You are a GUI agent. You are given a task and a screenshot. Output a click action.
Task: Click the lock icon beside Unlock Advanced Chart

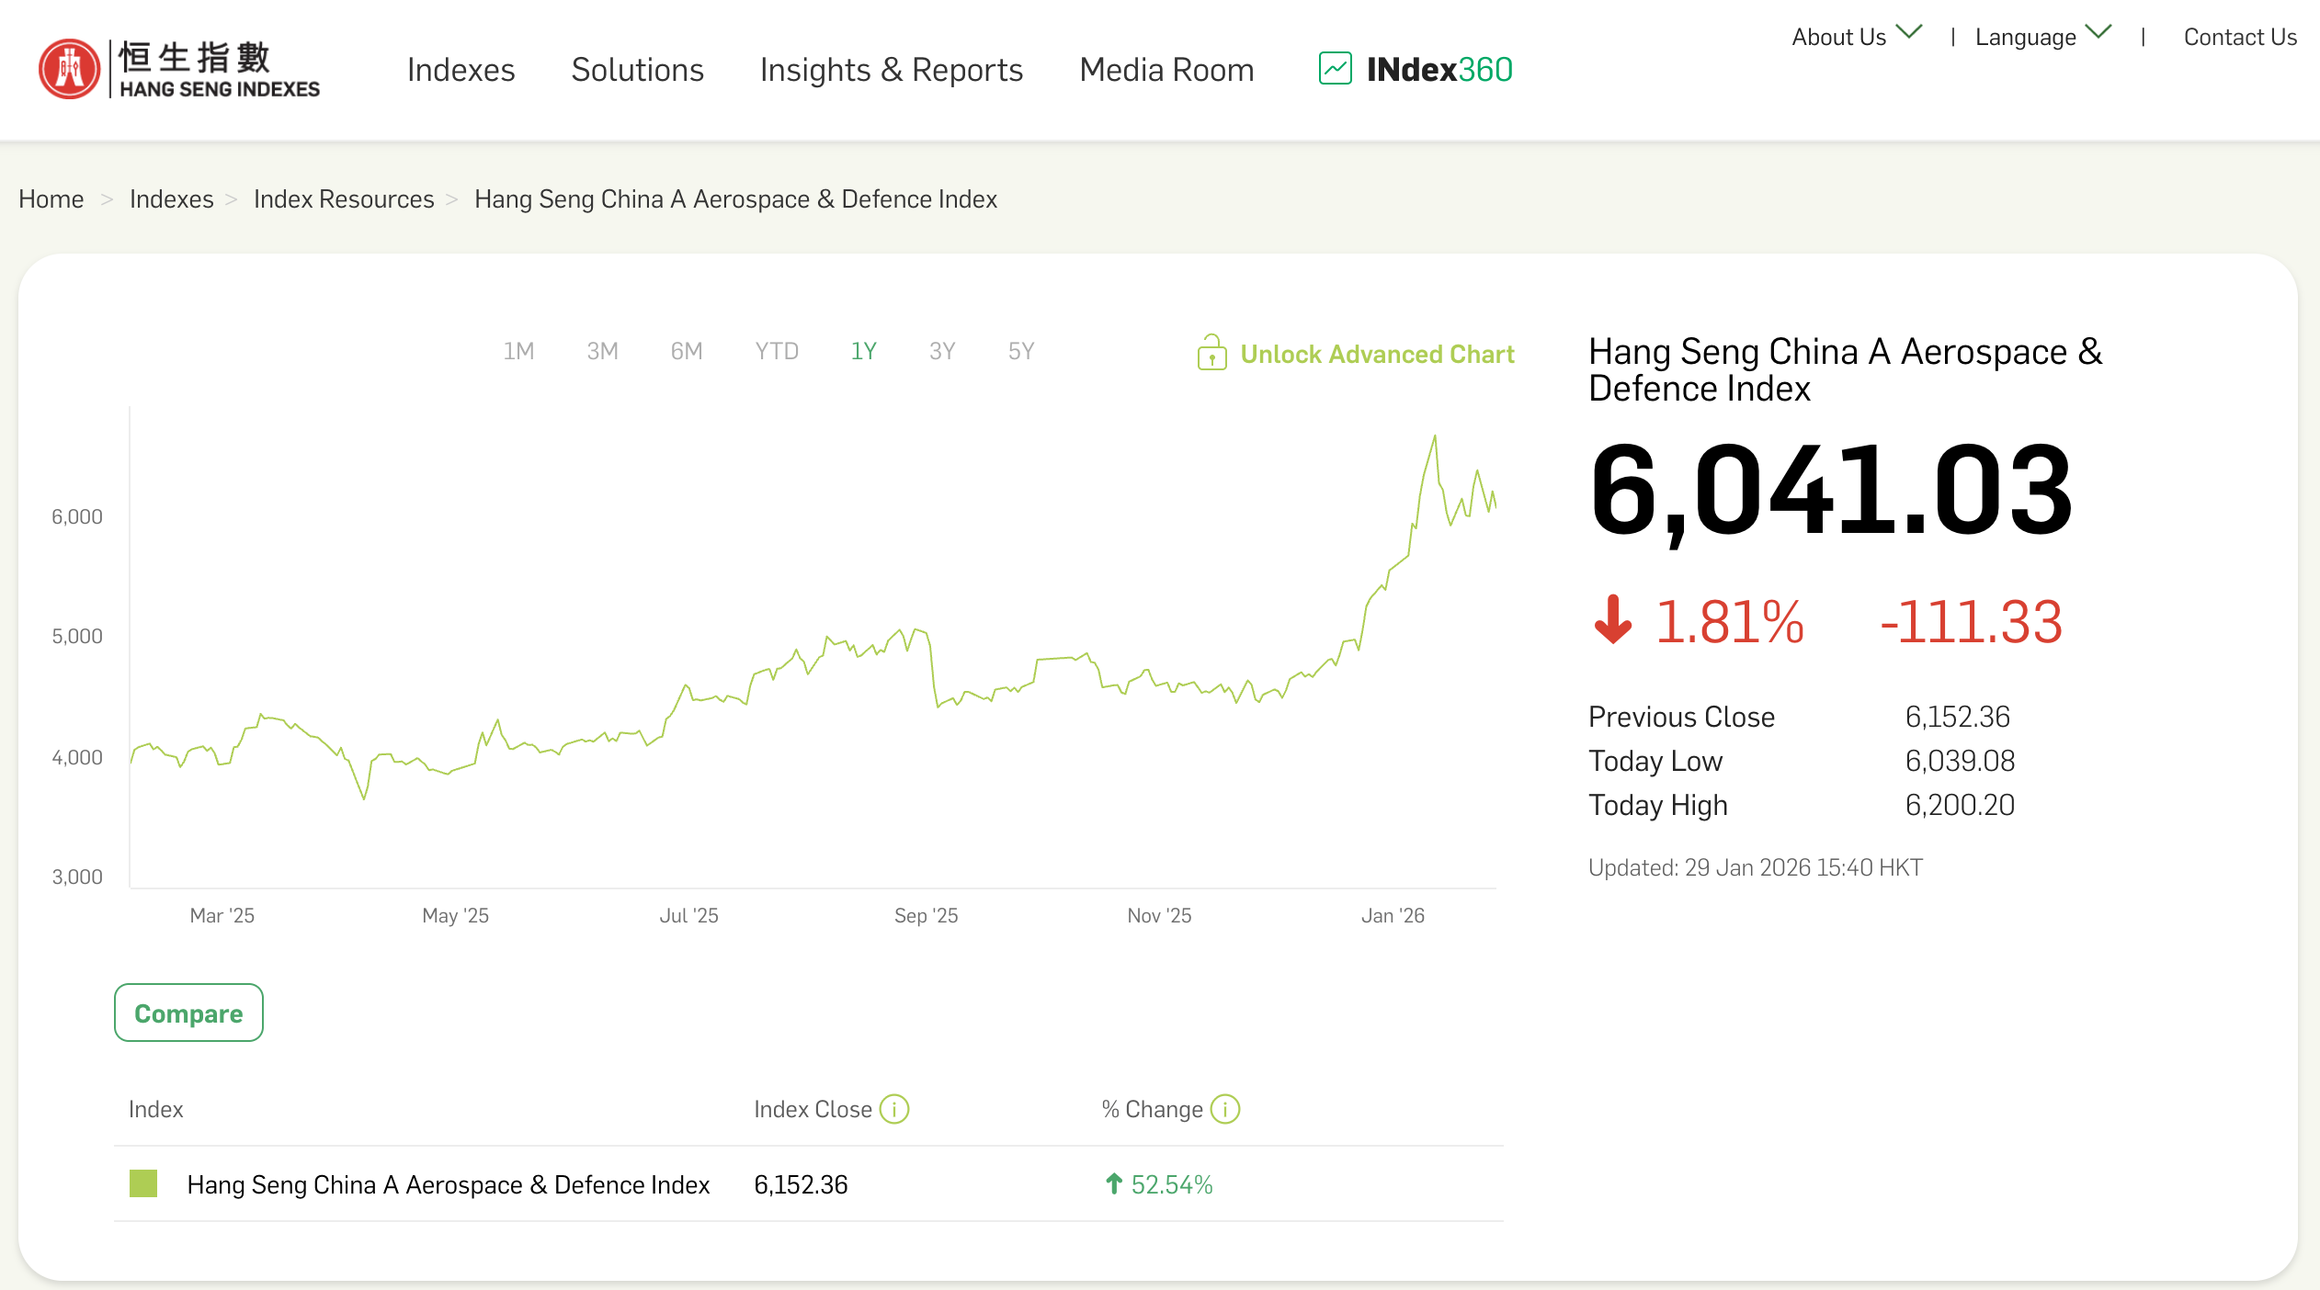(x=1212, y=353)
